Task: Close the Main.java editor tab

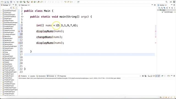Action: tap(29, 5)
